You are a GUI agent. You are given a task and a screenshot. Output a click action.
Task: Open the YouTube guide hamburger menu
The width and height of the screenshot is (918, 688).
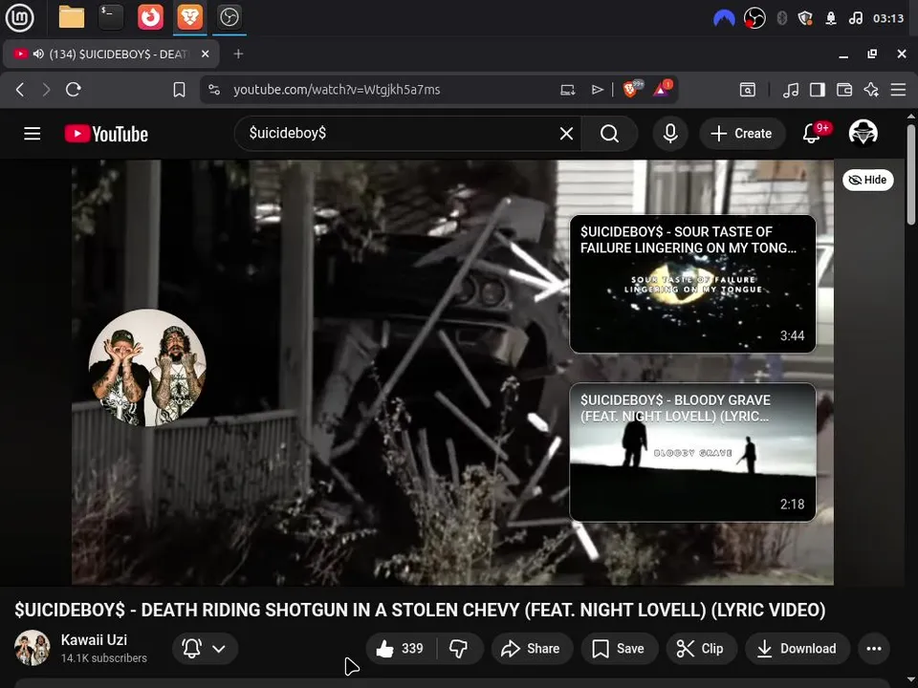point(33,134)
